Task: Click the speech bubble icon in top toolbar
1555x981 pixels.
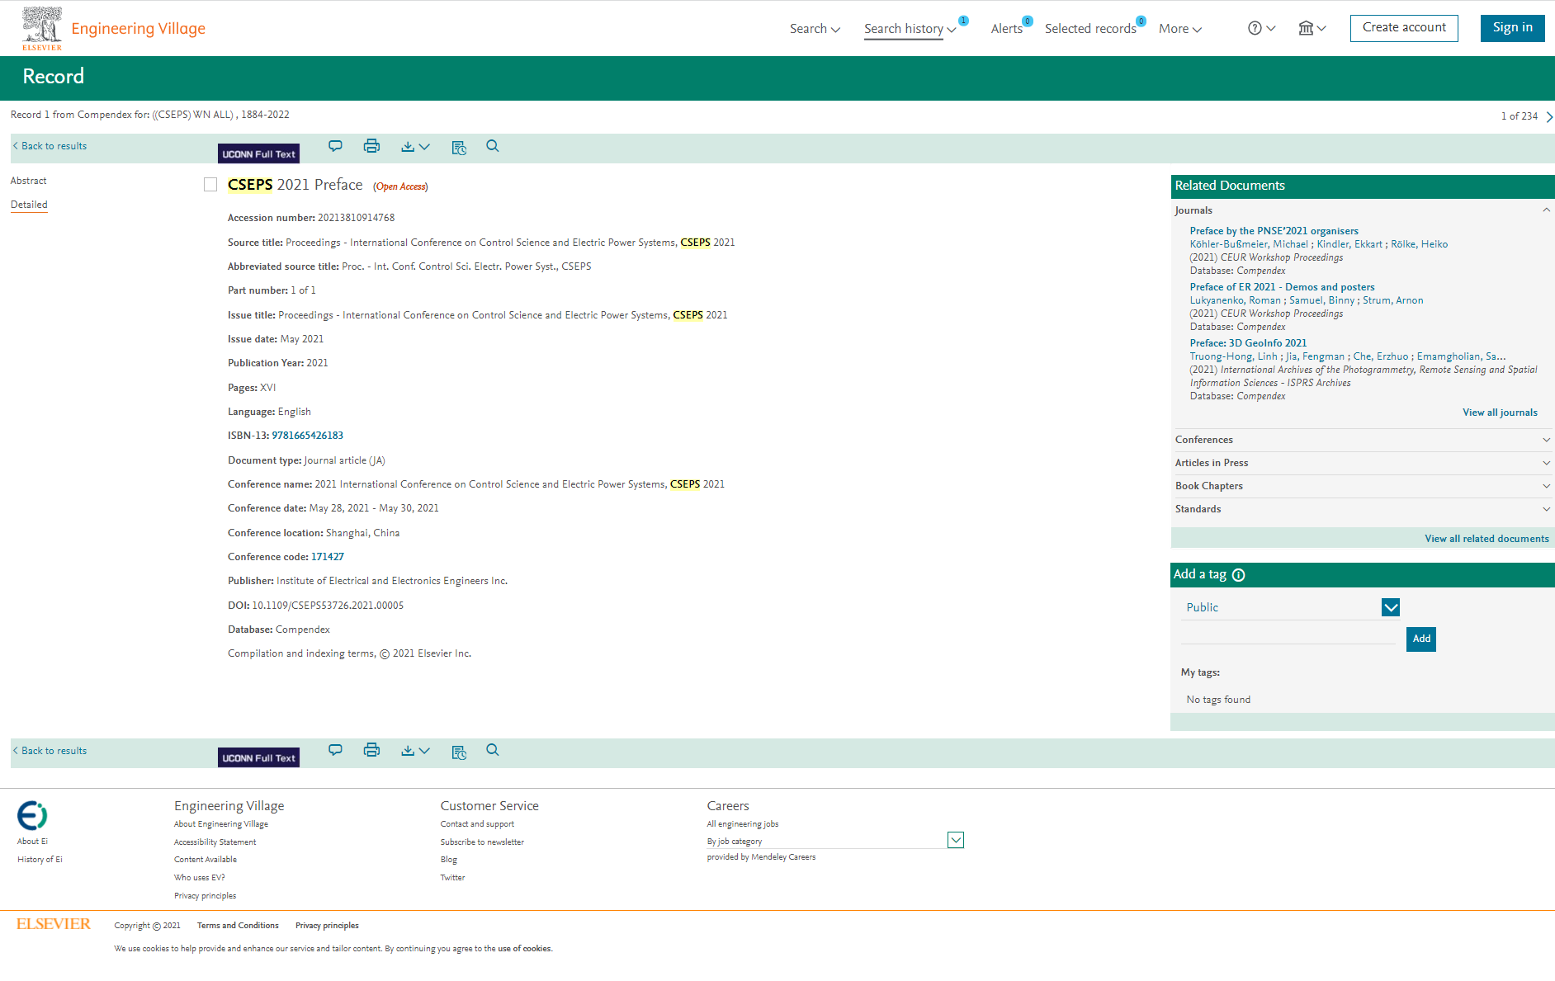Action: tap(335, 146)
